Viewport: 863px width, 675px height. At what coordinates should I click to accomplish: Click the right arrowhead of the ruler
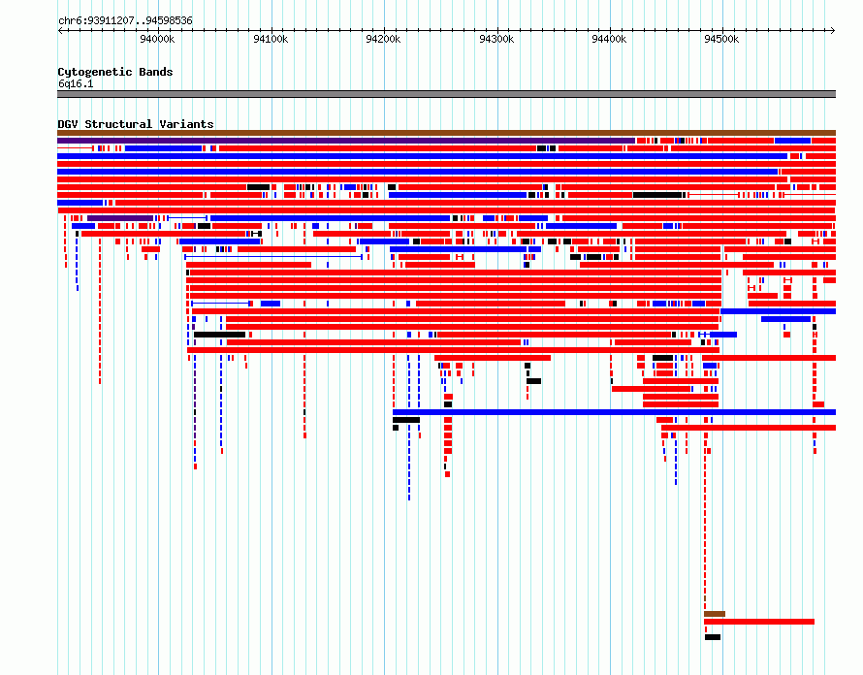pyautogui.click(x=832, y=30)
